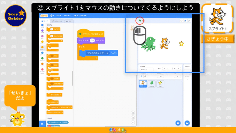Click the sprite x position field

[x=165, y=69]
